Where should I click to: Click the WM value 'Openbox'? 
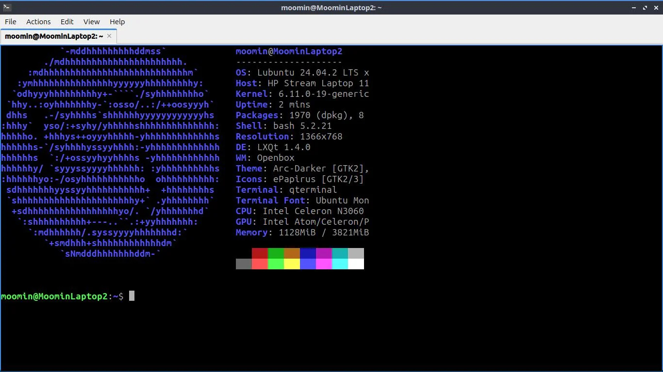pos(276,158)
